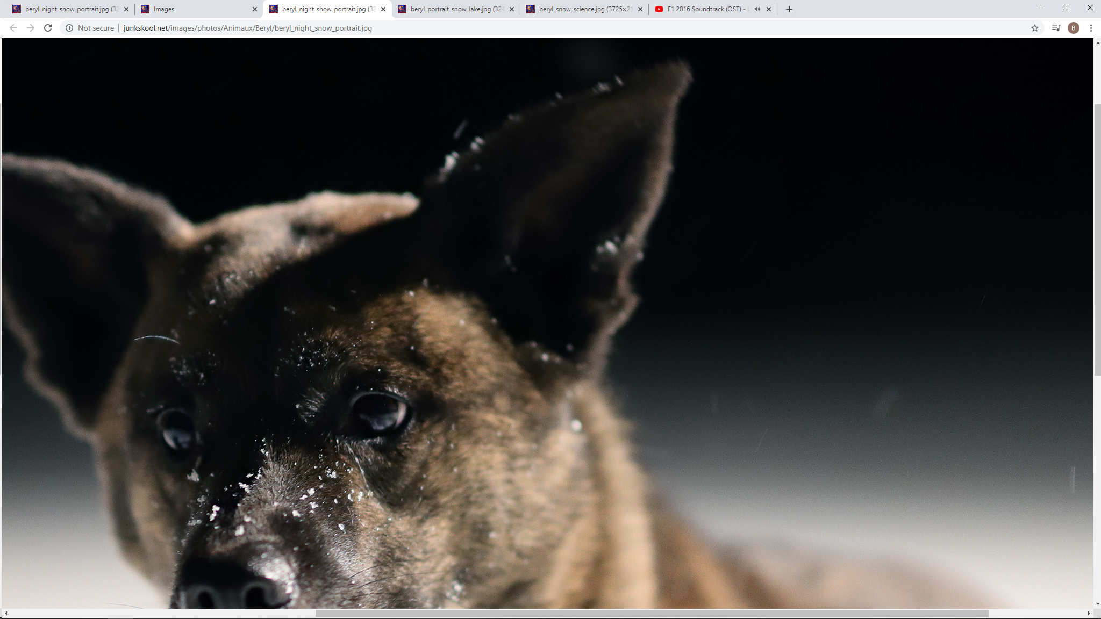Image resolution: width=1101 pixels, height=619 pixels.
Task: Close the active beryl_night_snow_portrait.jpg tab
Action: [383, 9]
